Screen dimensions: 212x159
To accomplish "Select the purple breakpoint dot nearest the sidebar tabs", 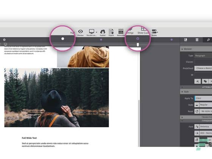I will 171,40.
